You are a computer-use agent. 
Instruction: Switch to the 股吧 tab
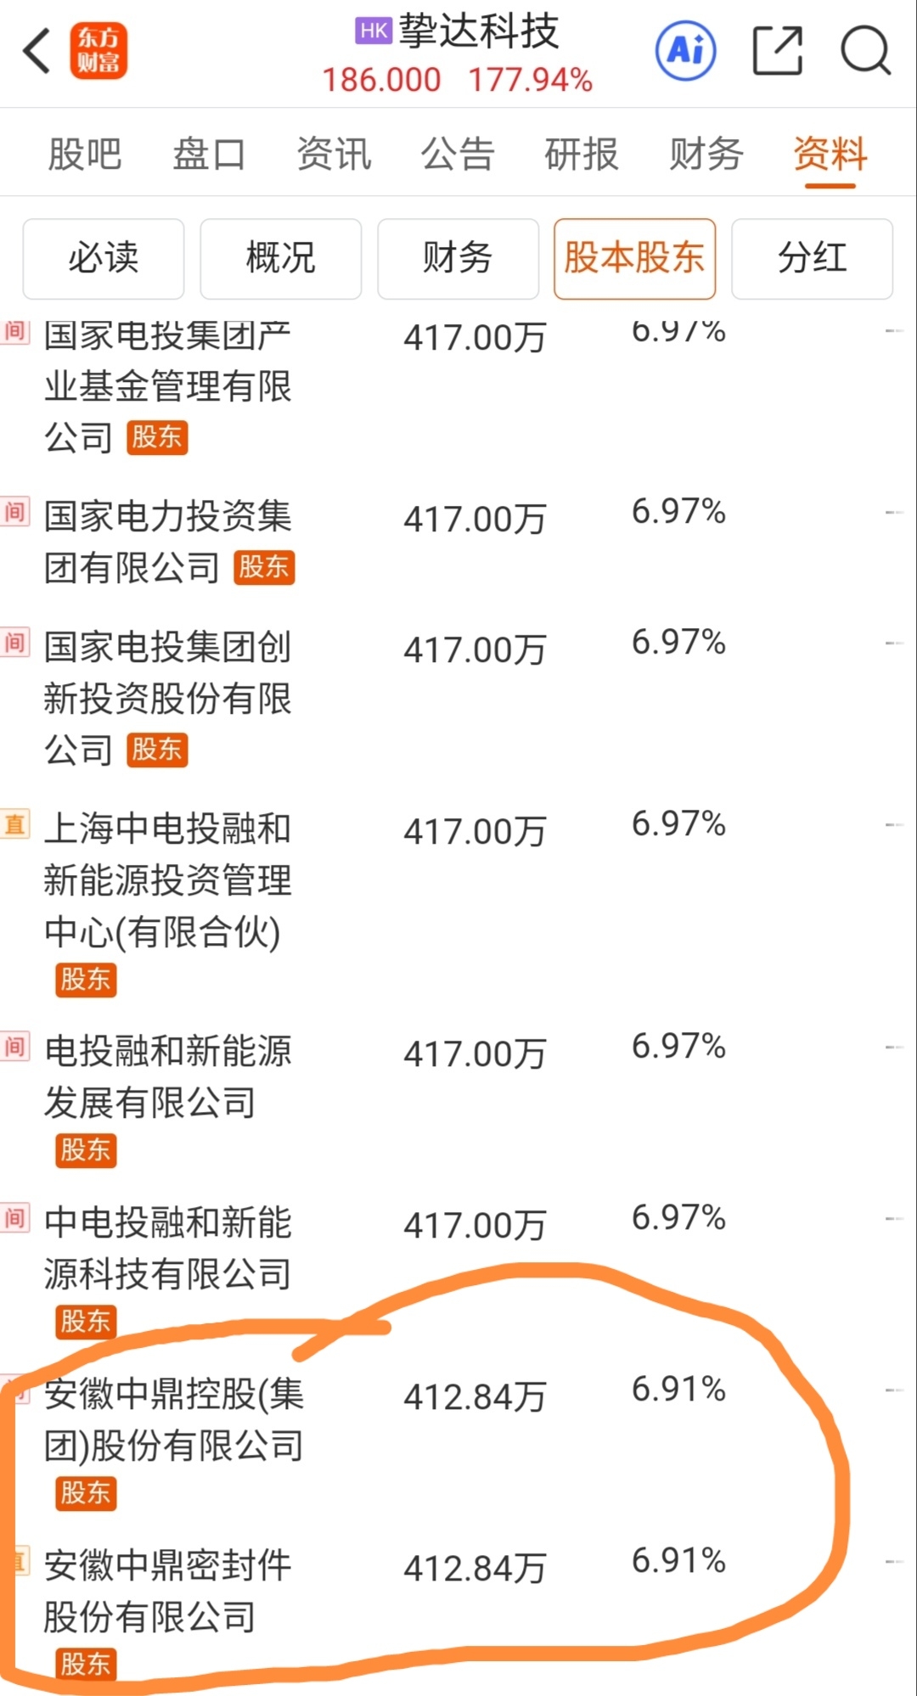85,154
